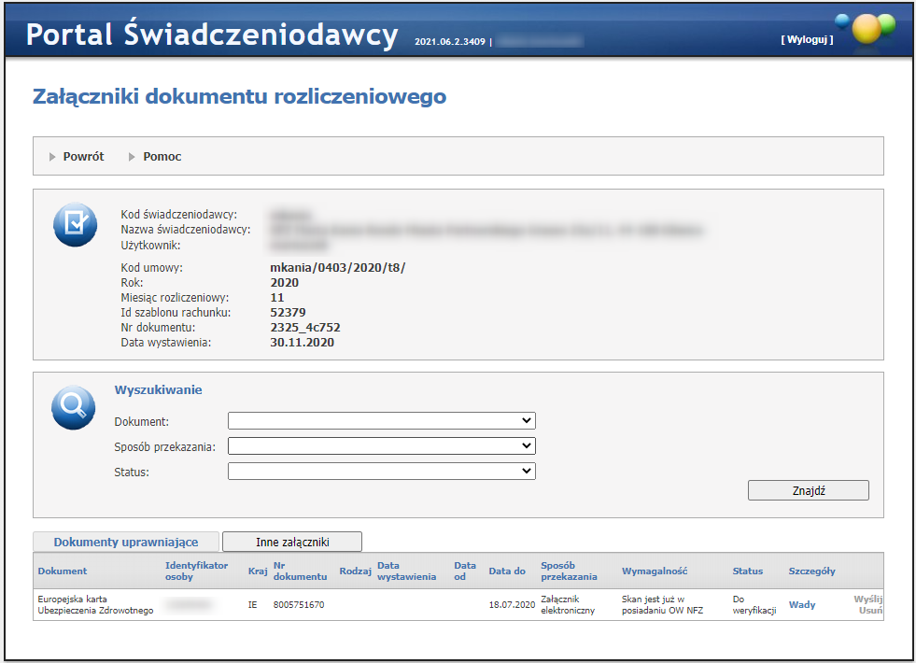Open the Pomoc help link
This screenshot has width=916, height=663.
click(x=162, y=157)
